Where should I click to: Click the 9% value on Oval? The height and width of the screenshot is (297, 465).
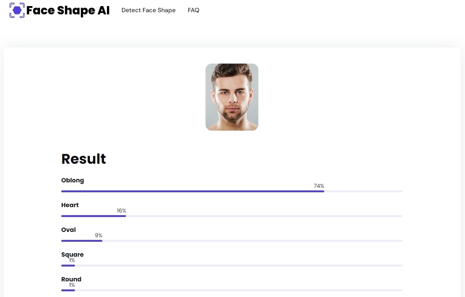coord(99,235)
